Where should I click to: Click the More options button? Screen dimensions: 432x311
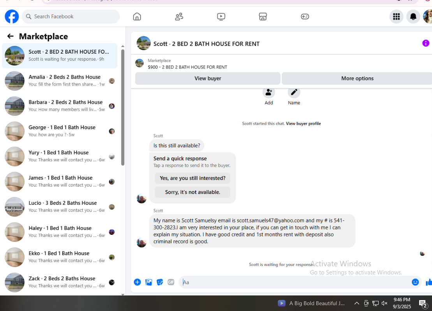pos(357,79)
